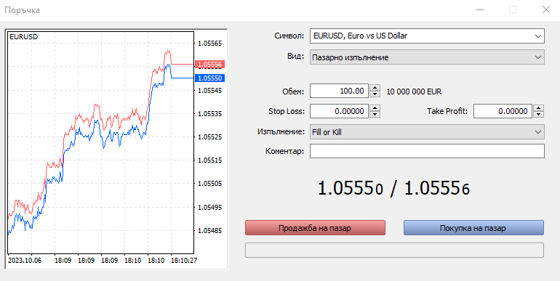Click the 1.05565 price axis label

click(x=209, y=44)
